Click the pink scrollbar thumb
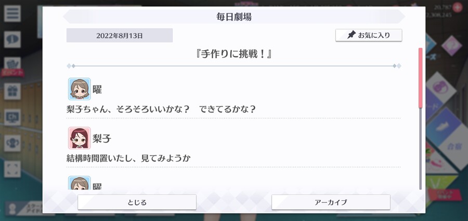 420,78
